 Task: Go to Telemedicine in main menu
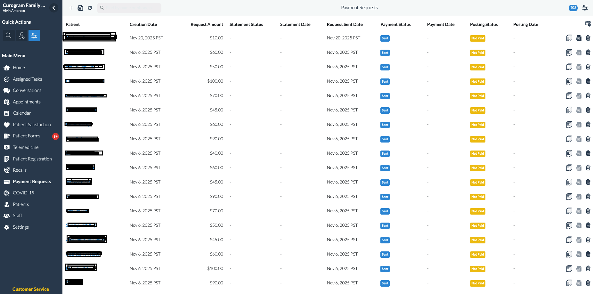[x=26, y=147]
